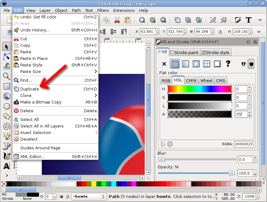Activate the Calligraphy tool

coord(7,156)
